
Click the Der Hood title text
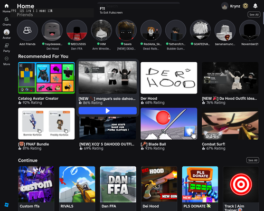(149, 99)
